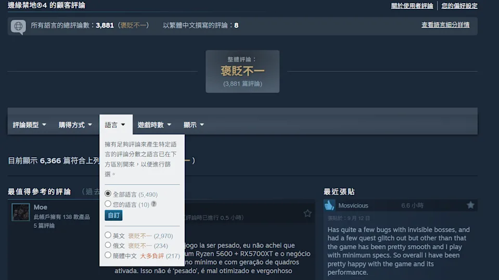Screen dimensions: 499x280
Task: Click the 6.6 小時 playtime text
Action: click(412, 206)
